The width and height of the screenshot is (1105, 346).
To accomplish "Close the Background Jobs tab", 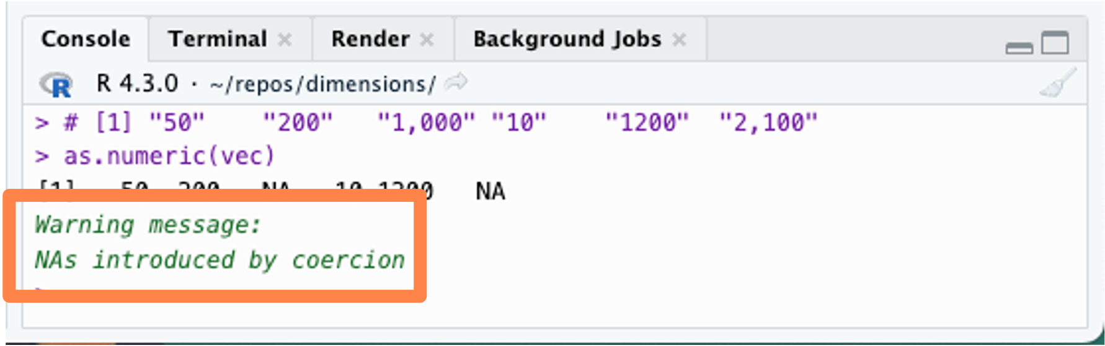I will [x=680, y=40].
